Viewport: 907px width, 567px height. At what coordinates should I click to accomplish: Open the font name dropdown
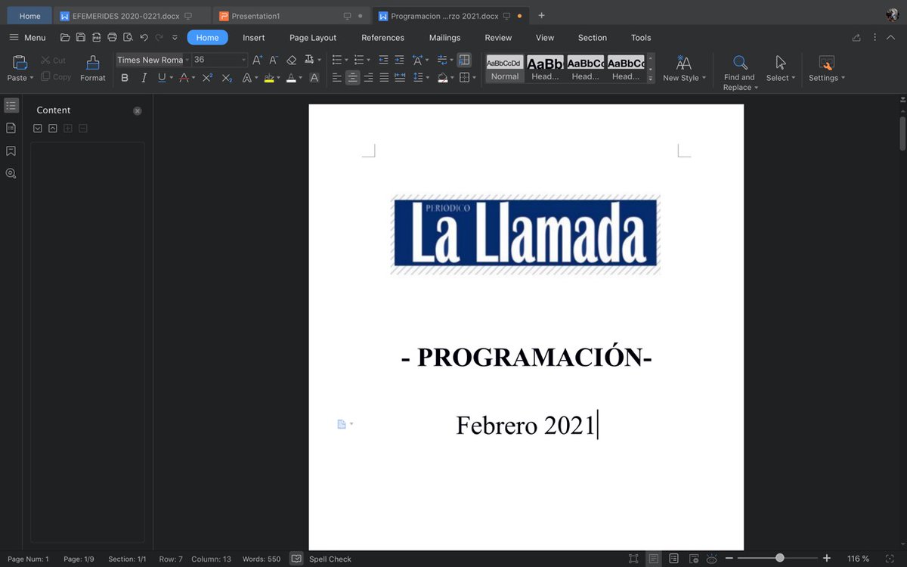pyautogui.click(x=187, y=60)
